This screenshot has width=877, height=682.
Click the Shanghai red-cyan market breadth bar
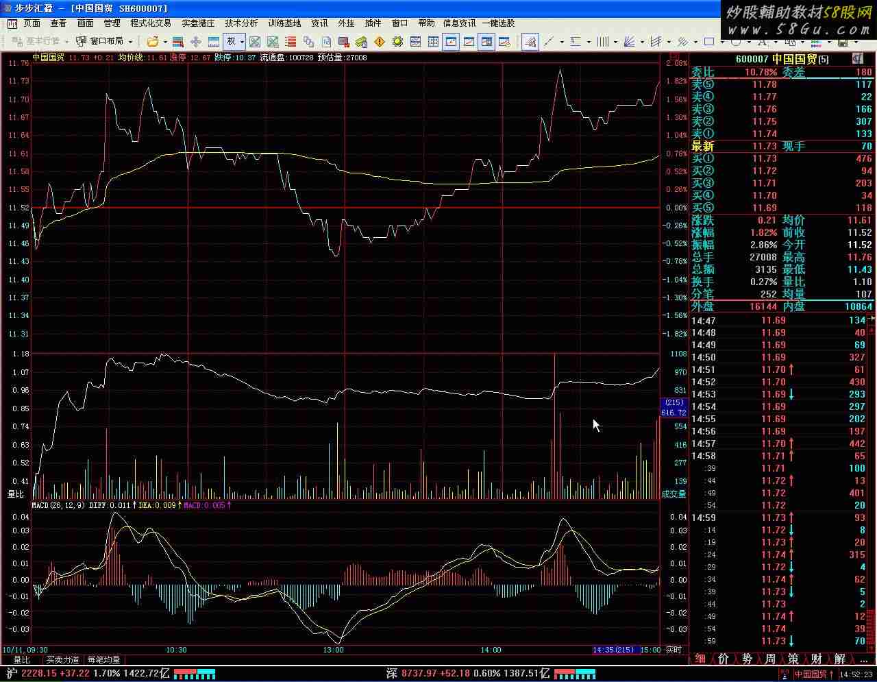pyautogui.click(x=195, y=674)
